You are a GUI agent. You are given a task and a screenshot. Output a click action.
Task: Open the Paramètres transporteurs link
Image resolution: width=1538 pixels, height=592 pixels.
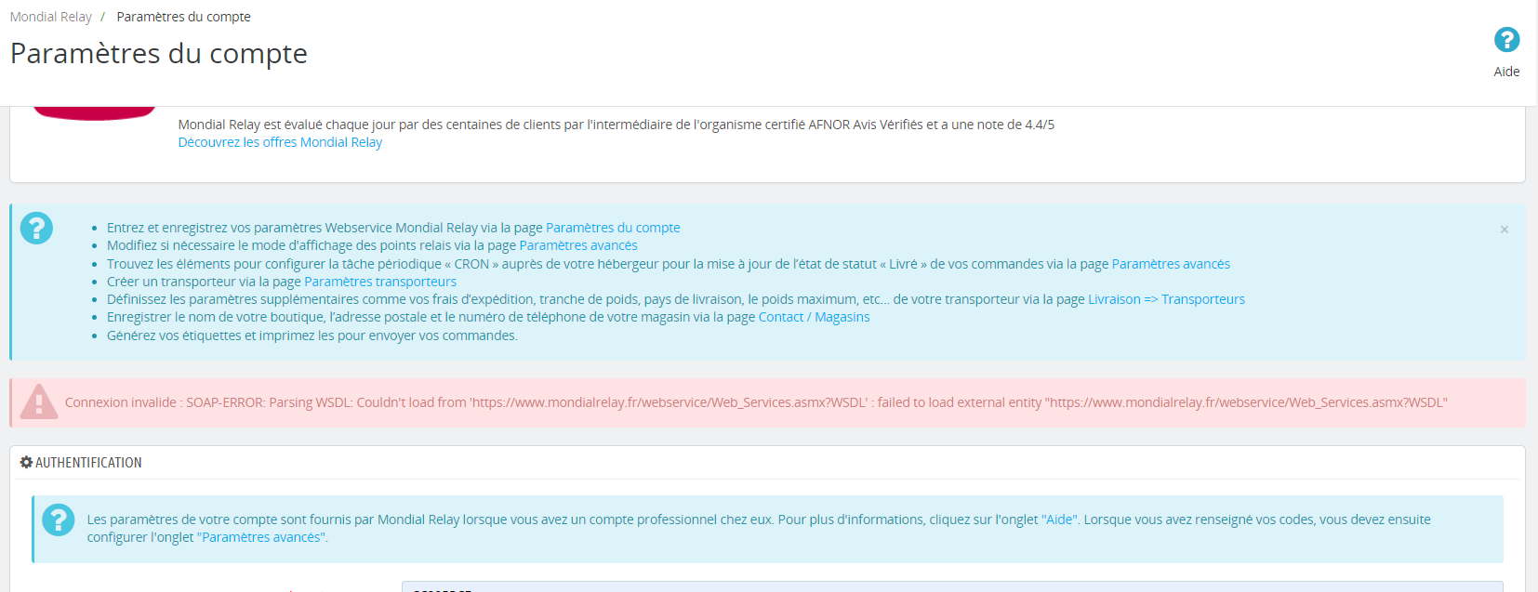pyautogui.click(x=380, y=282)
